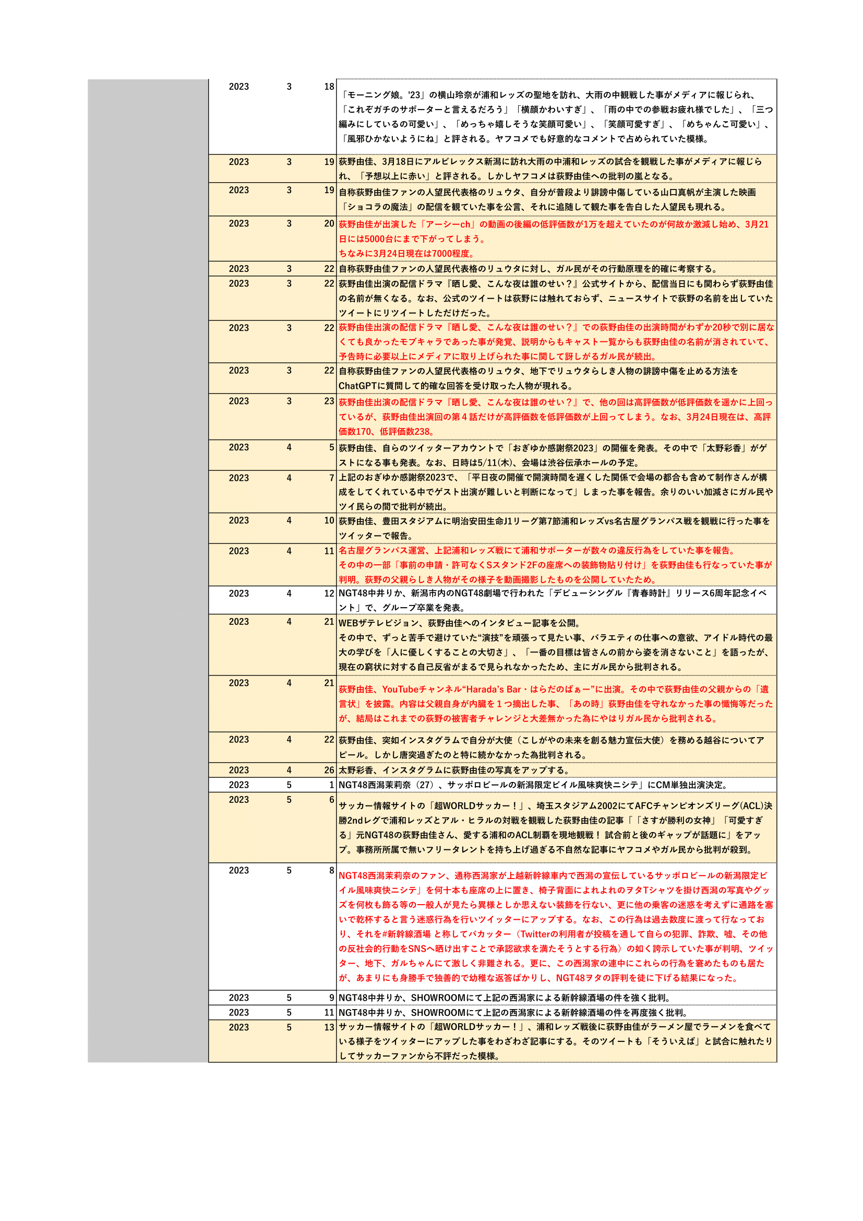Select the entry beginning 上記のおぎゆか感謝祭2023で
This screenshot has width=863, height=1221.
pos(556,492)
